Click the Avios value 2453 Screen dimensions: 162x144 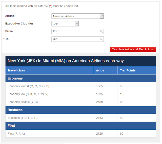click(99, 118)
